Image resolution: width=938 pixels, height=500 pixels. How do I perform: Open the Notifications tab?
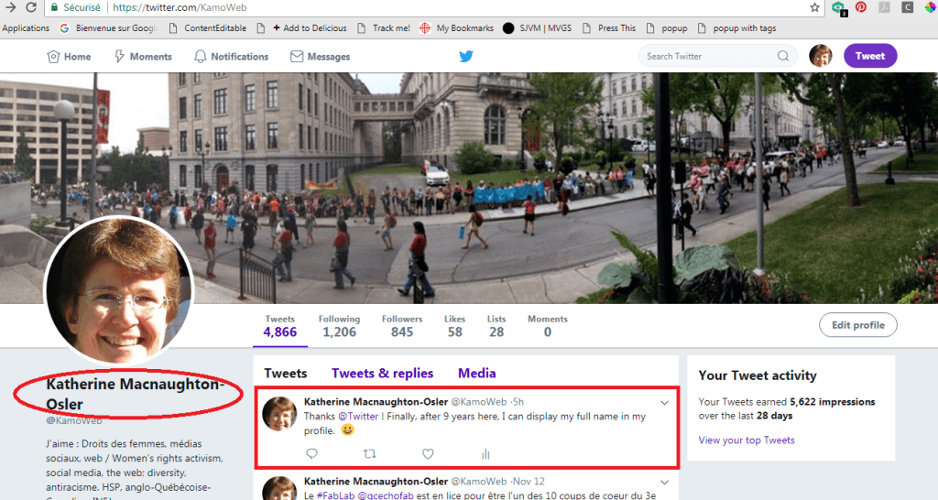pyautogui.click(x=231, y=56)
